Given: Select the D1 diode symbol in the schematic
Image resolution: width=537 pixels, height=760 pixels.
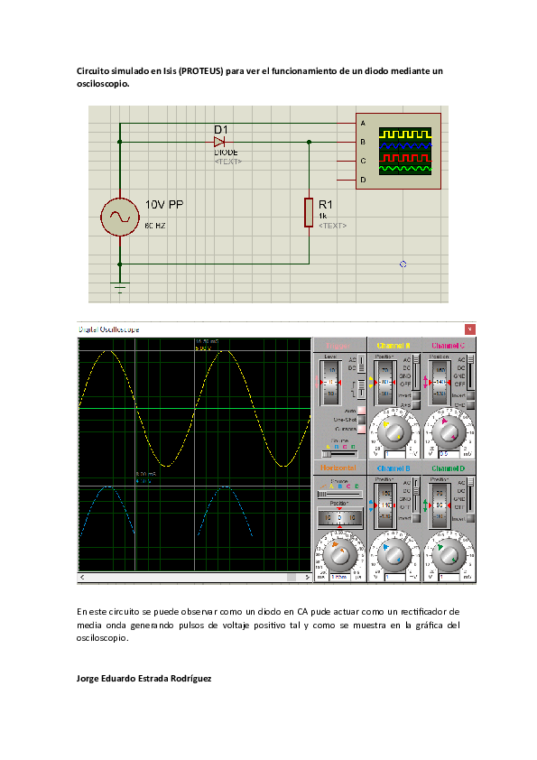Looking at the screenshot, I should [219, 142].
